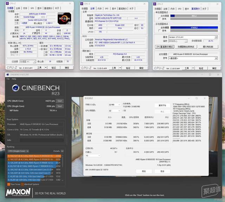Click 重新开始 restart button in 7-Zip benchmark
This screenshot has width=225, height=202.
pyautogui.click(x=162, y=105)
